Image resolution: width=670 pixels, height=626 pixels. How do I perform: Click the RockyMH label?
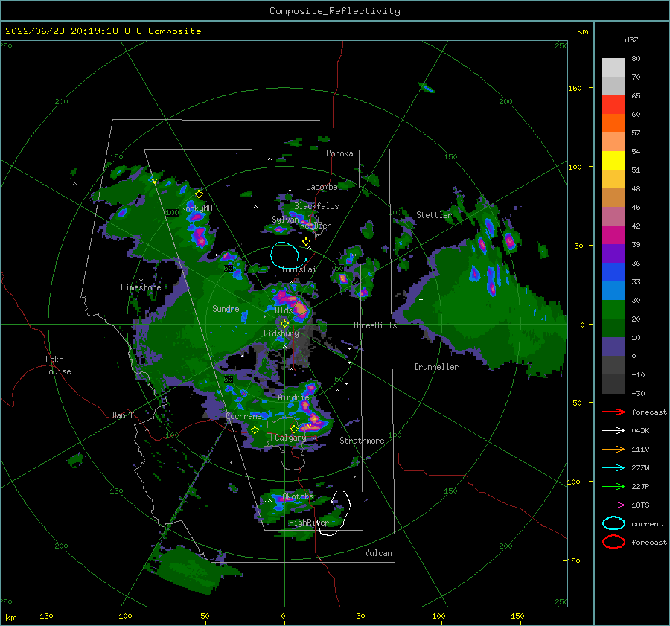pos(197,208)
